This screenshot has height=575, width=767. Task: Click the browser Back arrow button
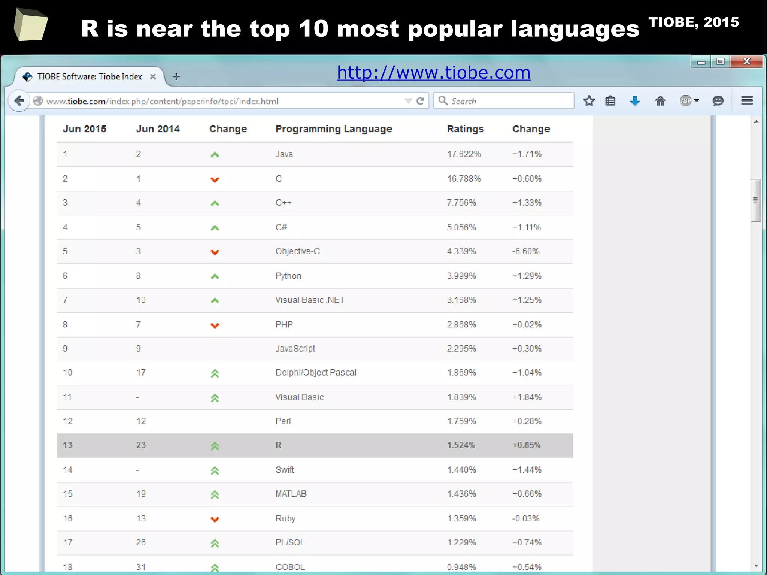[x=19, y=101]
